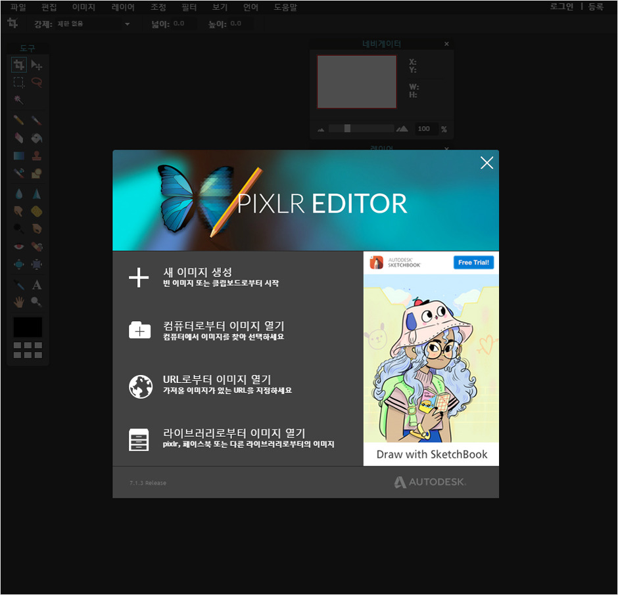Select the Pencil tool

coord(19,120)
